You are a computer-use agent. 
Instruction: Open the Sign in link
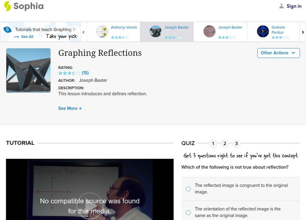[294, 6]
